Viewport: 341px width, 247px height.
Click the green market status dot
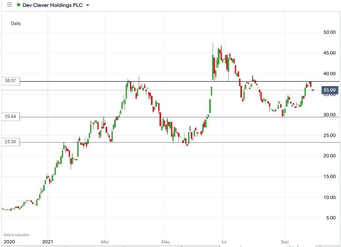tap(18, 5)
